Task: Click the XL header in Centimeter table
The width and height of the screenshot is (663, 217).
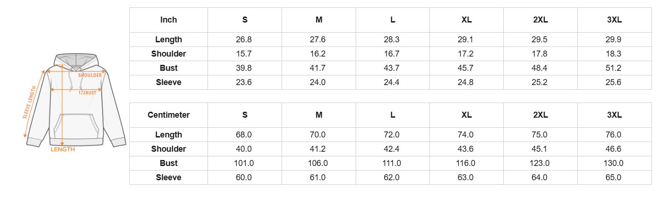Action: (467, 115)
